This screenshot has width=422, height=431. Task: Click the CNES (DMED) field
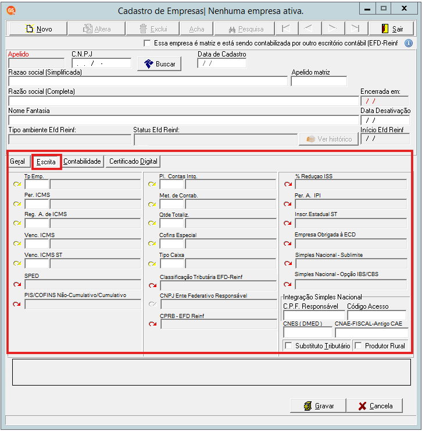pyautogui.click(x=308, y=333)
